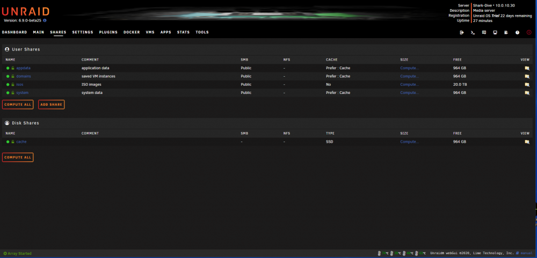Click the User Shares header person icon

click(x=7, y=49)
